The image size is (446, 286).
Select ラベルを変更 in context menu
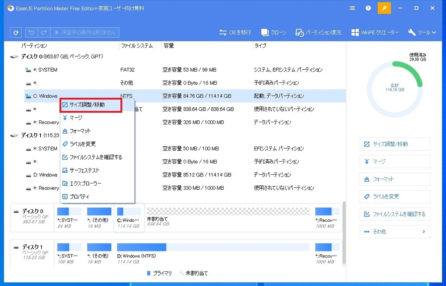coord(97,144)
